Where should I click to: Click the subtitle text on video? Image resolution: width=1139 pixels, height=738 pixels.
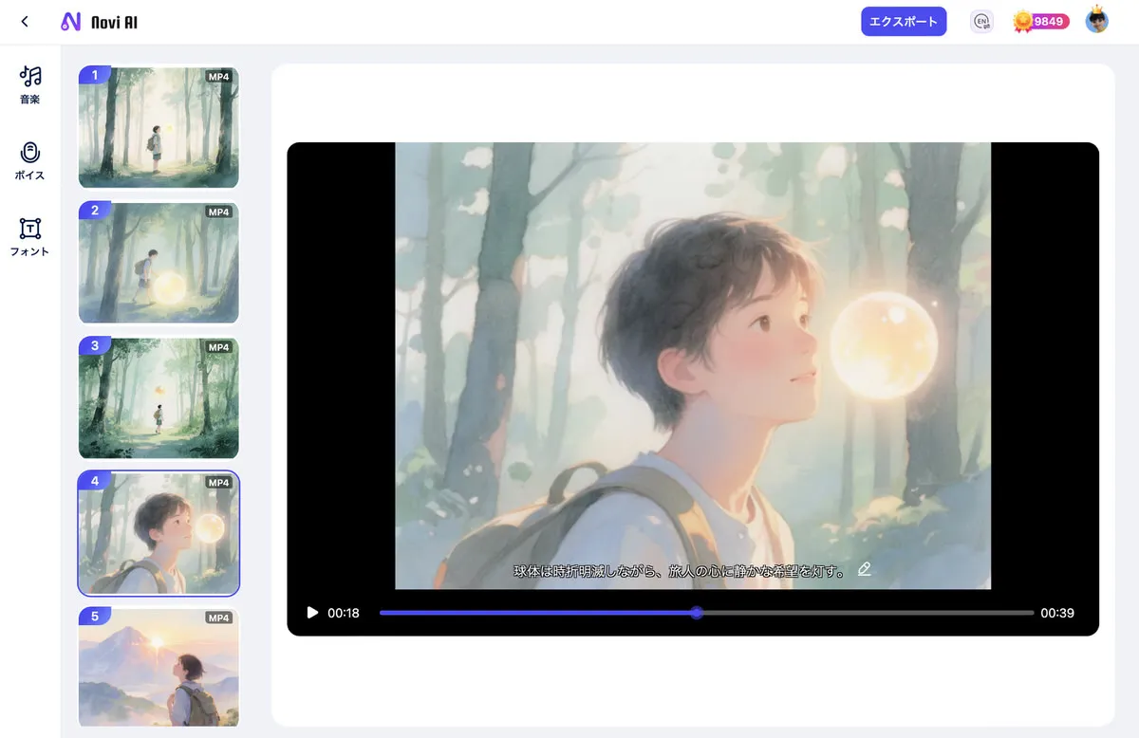(x=679, y=571)
